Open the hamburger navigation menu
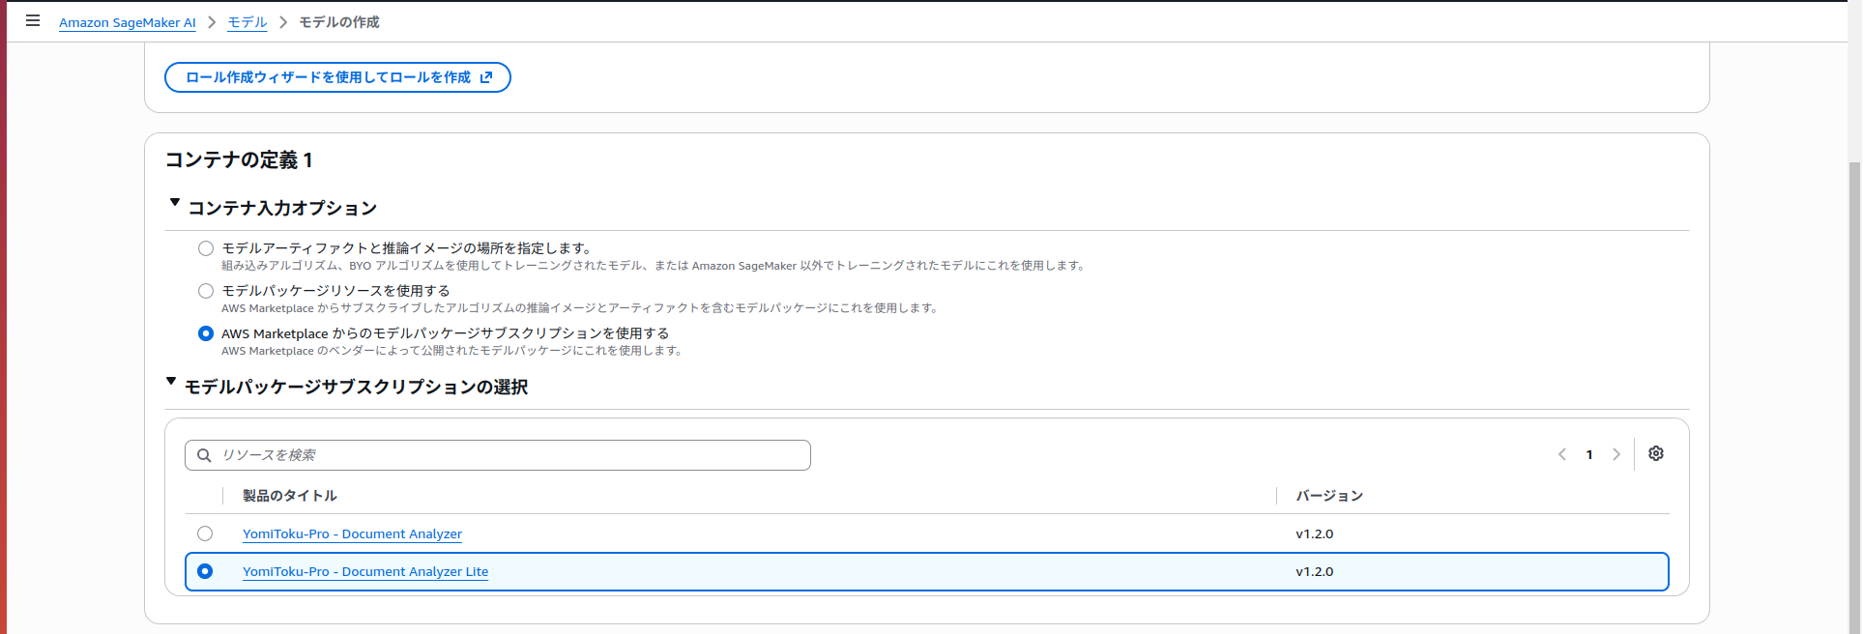The width and height of the screenshot is (1863, 634). 33,20
